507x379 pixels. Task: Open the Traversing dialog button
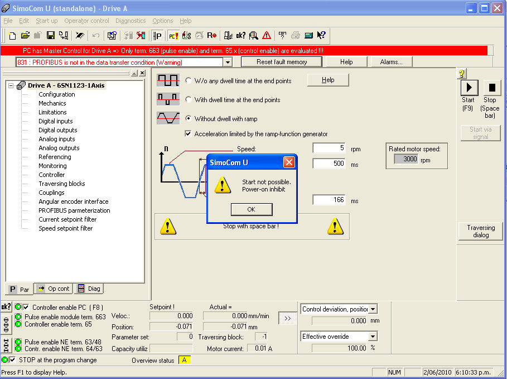(x=481, y=232)
